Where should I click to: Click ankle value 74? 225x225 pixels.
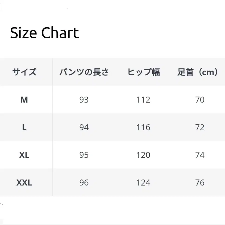click(200, 155)
